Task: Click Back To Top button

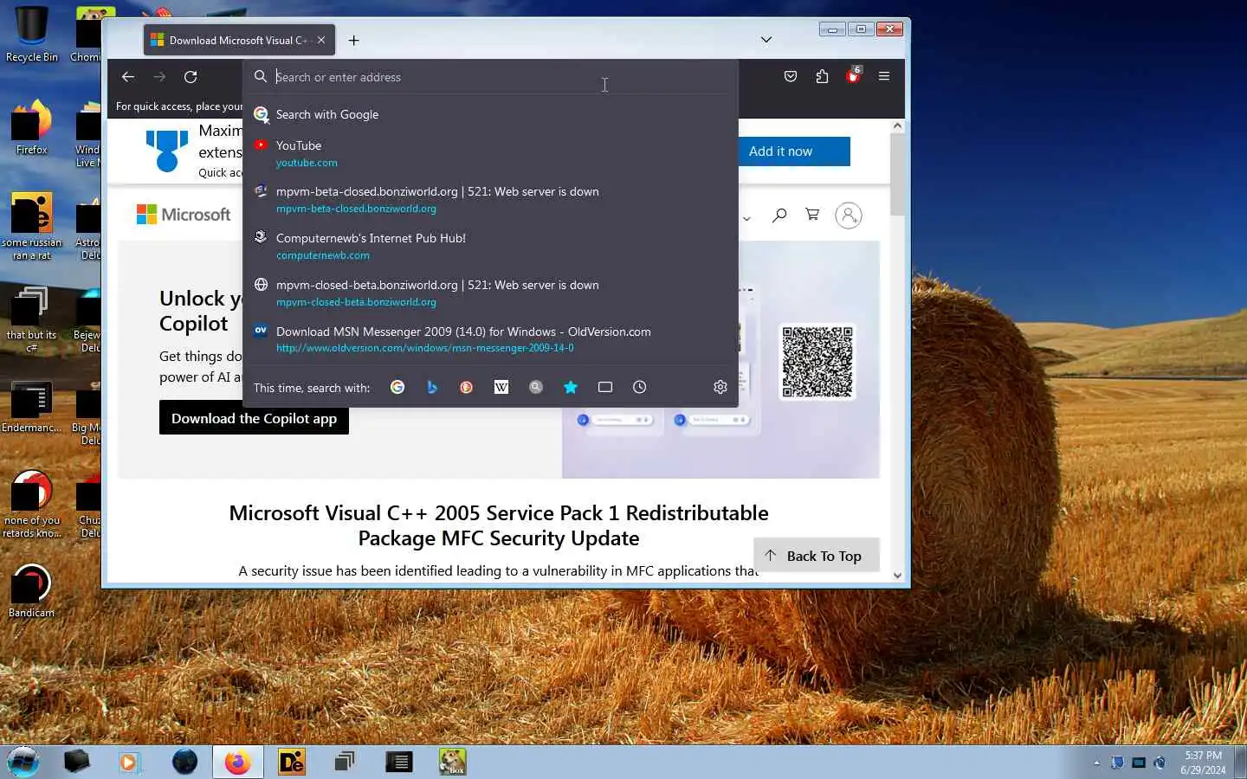Action: tap(817, 556)
